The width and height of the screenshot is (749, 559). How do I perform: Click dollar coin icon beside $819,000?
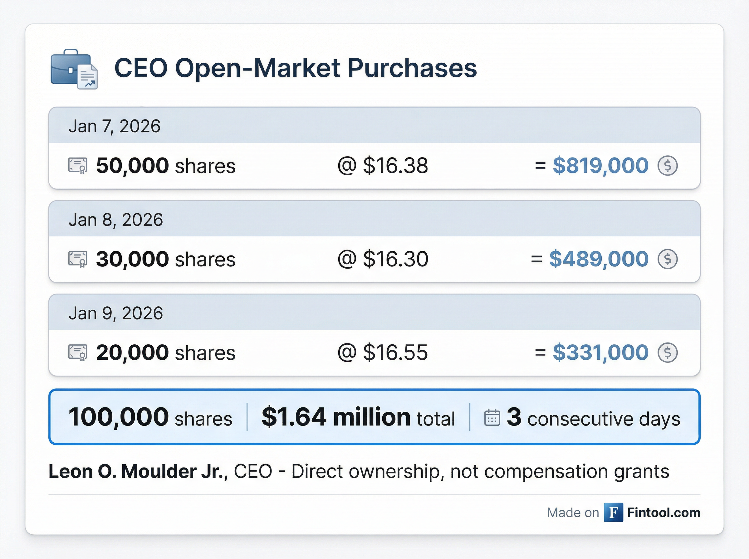(668, 166)
